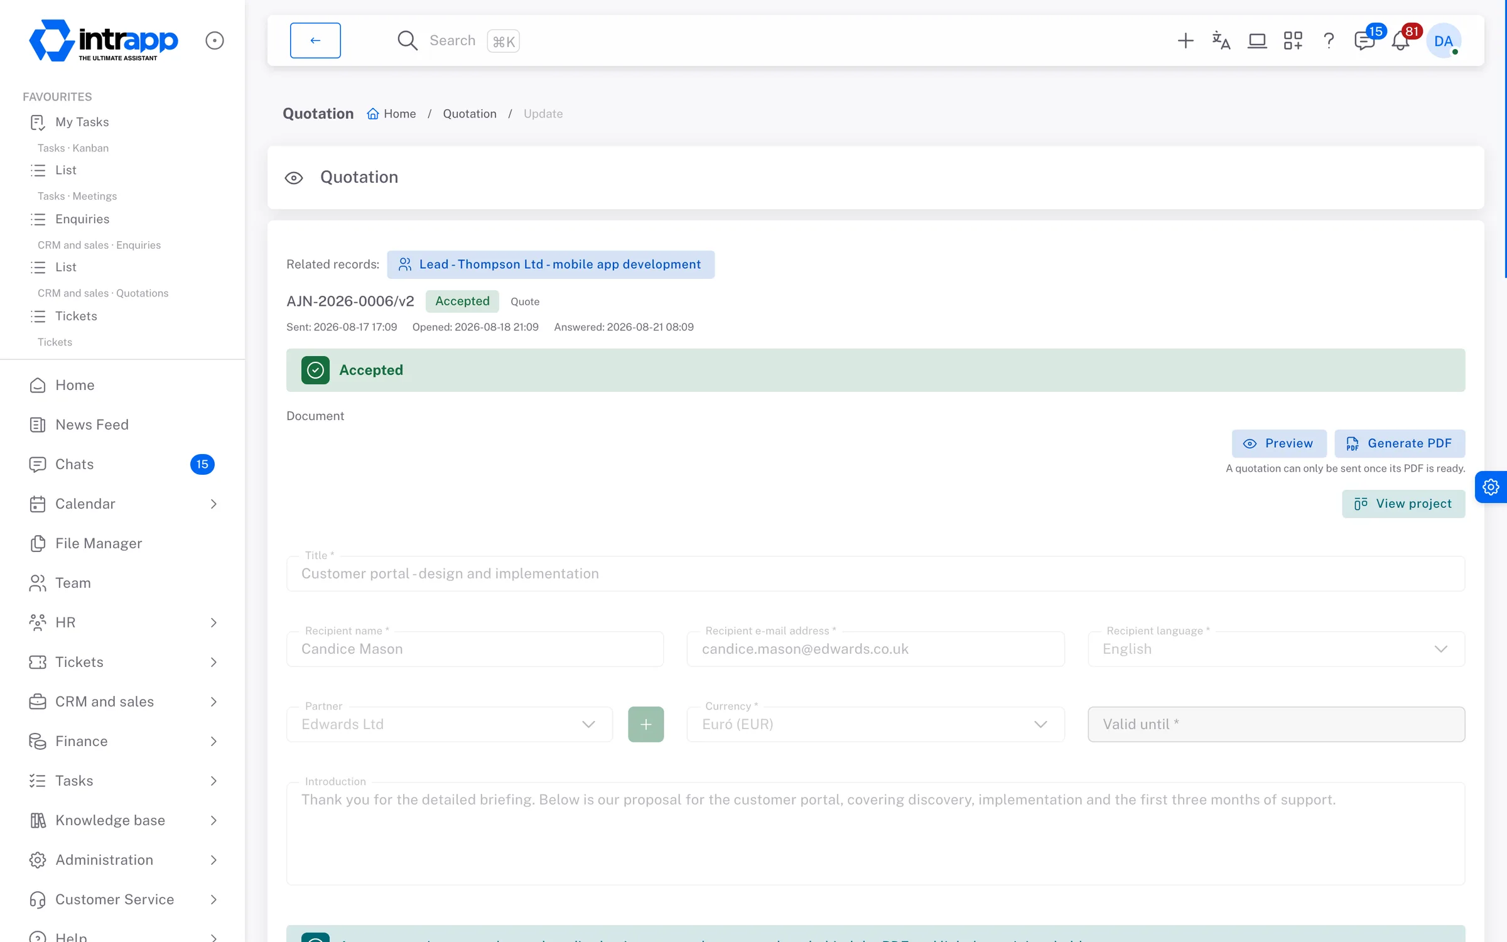1507x942 pixels.
Task: Open the Partner dropdown Edwards Ltd
Action: pos(450,724)
